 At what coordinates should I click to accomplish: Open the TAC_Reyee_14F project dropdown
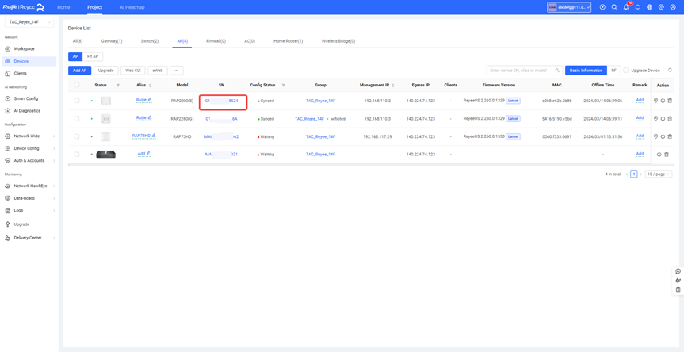click(x=30, y=22)
